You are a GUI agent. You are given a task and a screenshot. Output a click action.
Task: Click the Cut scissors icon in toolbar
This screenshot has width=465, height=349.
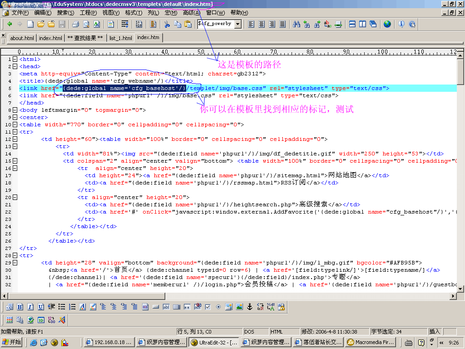pos(167,24)
